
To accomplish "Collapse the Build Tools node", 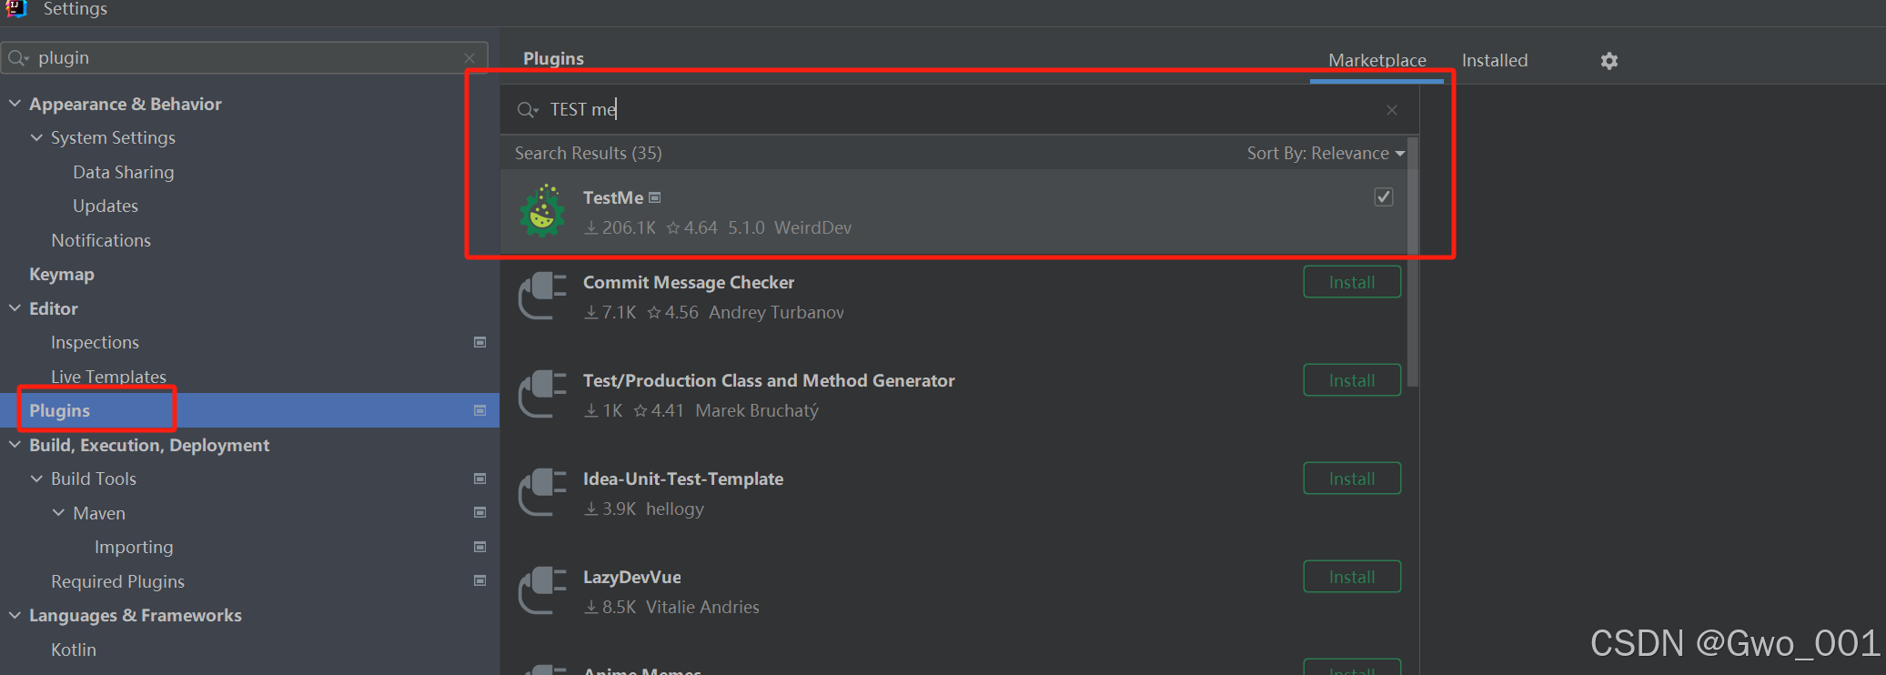I will click(x=36, y=479).
